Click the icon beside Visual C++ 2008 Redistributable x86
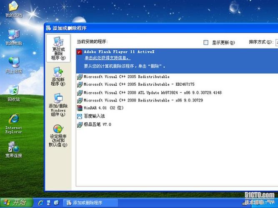Image resolution: width=278 pixels, height=208 pixels. click(80, 100)
